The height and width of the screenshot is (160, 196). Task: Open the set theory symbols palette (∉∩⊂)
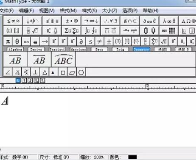(x=130, y=21)
